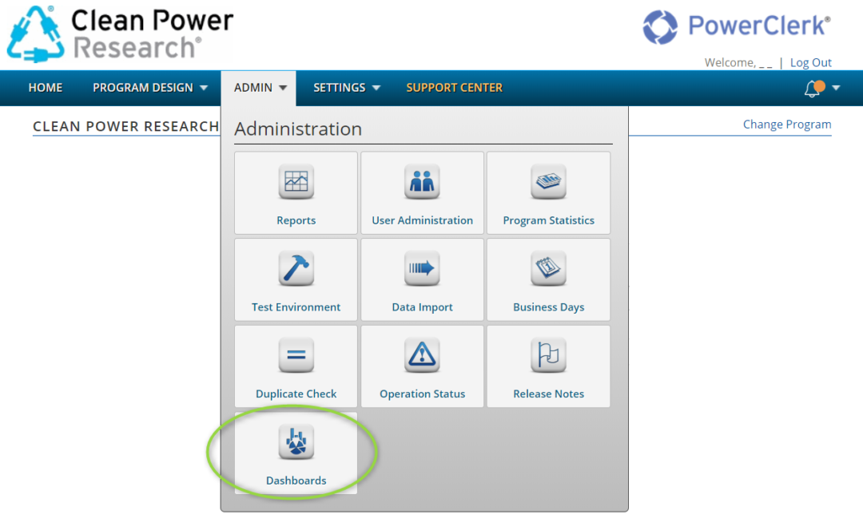Click the Log Out link
The image size is (863, 526).
pyautogui.click(x=810, y=62)
